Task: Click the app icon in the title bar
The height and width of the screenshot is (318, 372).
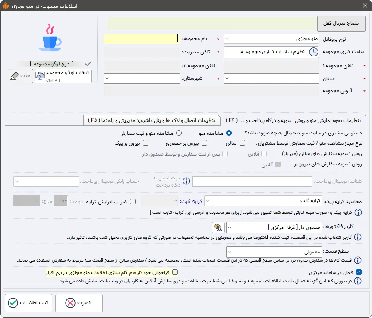Action: pos(6,6)
